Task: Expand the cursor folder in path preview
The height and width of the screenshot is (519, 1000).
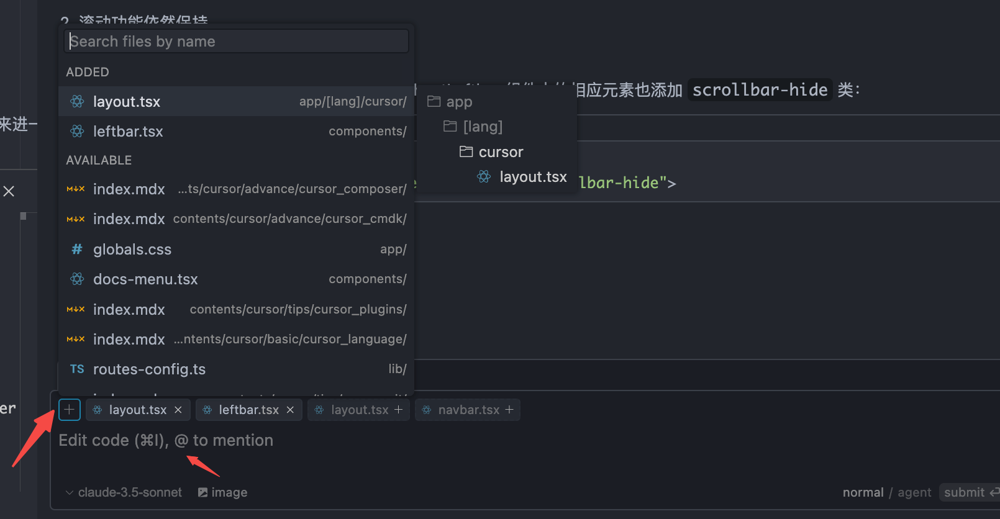Action: [500, 152]
